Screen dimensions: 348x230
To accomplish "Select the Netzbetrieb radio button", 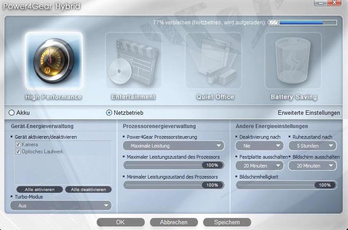I will tap(109, 113).
